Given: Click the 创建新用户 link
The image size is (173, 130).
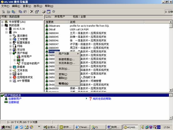Looking at the screenshot, I should pyautogui.click(x=15, y=99).
